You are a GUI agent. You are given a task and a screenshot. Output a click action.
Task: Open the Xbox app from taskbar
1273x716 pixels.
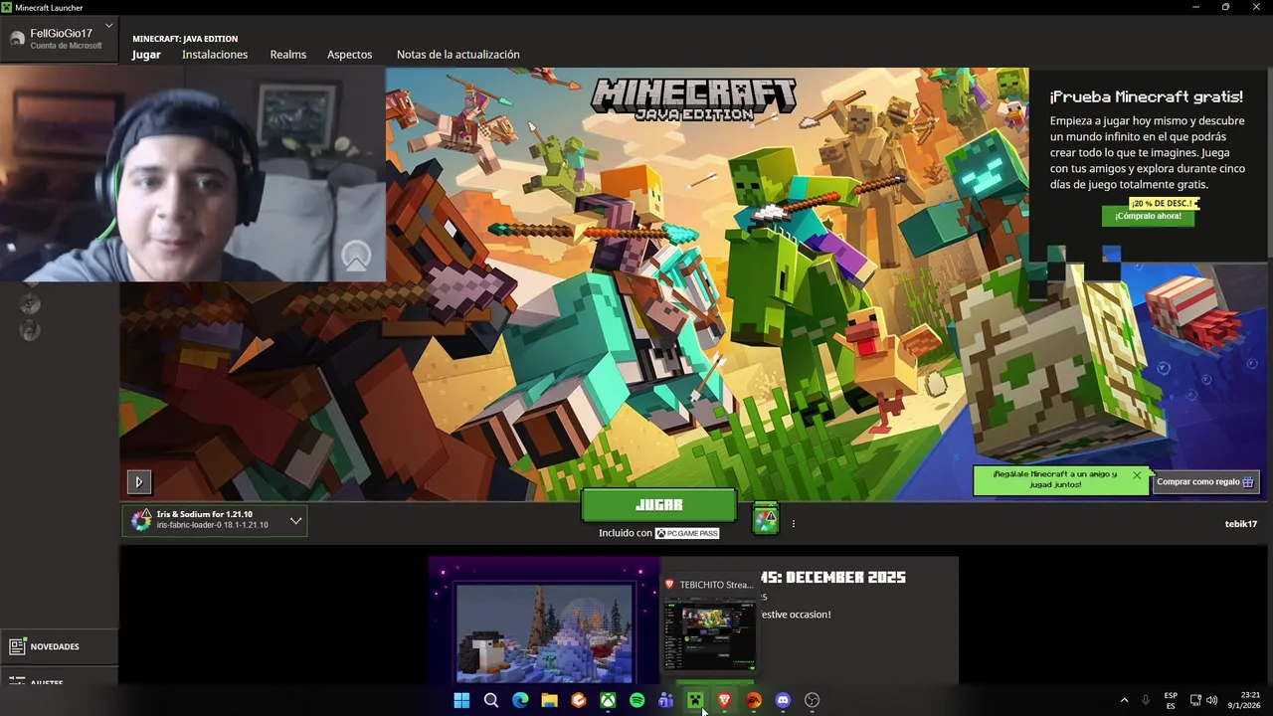tap(608, 700)
